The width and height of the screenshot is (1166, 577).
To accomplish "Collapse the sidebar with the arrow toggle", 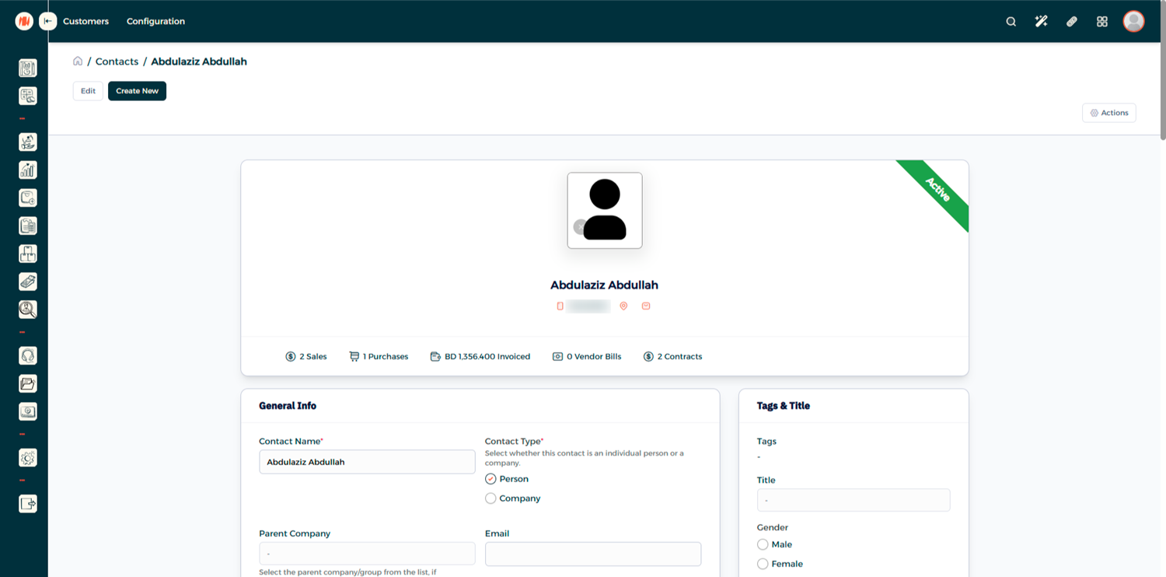I will pyautogui.click(x=48, y=22).
